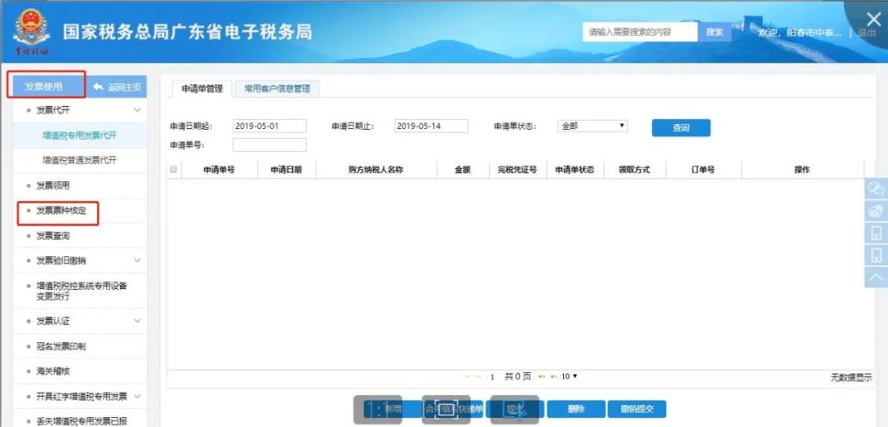This screenshot has width=888, height=427.
Task: Click the blue 查询 button
Action: [681, 128]
